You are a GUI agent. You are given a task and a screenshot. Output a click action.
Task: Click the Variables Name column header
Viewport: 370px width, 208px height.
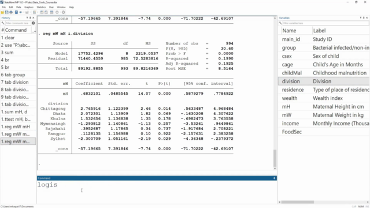[289, 31]
